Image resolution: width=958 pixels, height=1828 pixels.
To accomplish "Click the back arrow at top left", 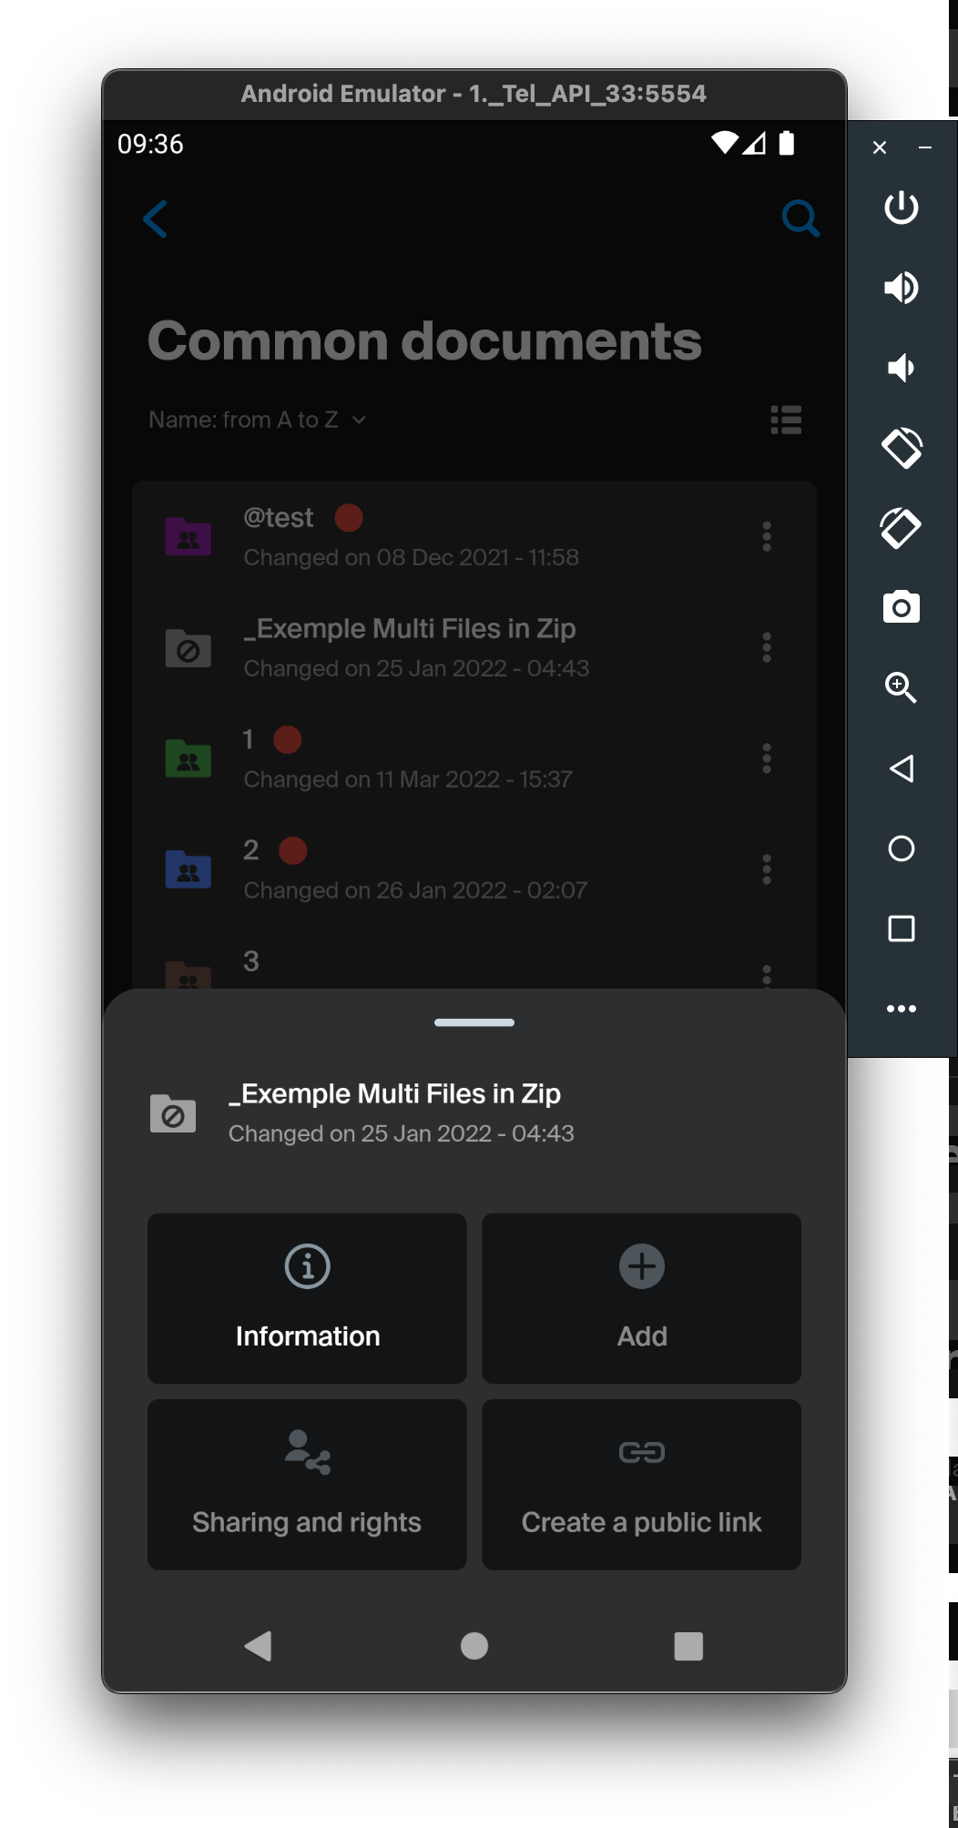I will click(x=155, y=218).
